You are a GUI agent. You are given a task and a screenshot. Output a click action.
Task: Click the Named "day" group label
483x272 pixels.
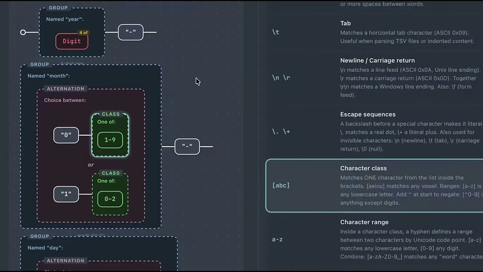click(45, 248)
